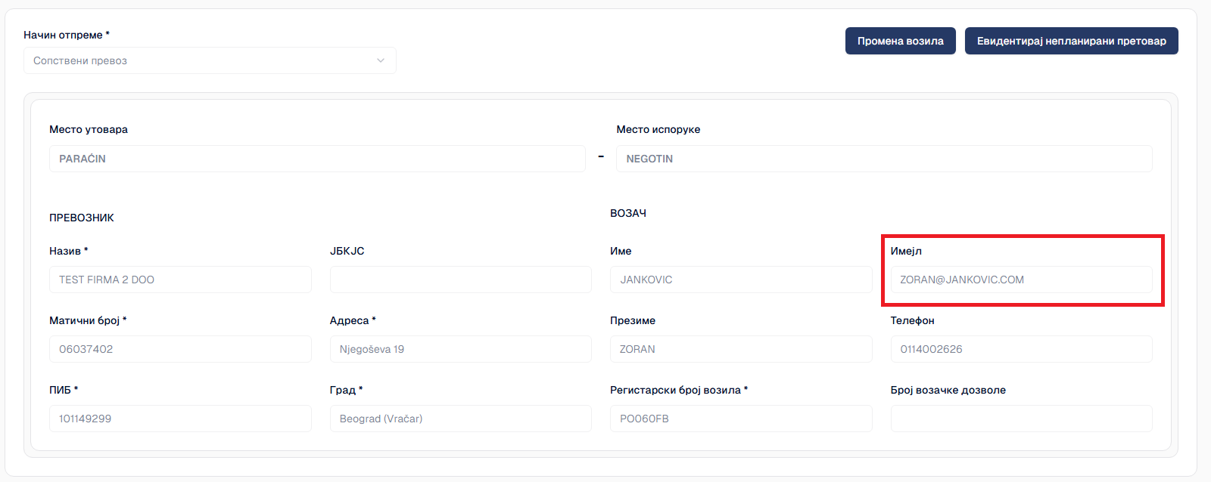Click the Презиме field ZORAN
Viewport: 1211px width, 482px height.
740,349
